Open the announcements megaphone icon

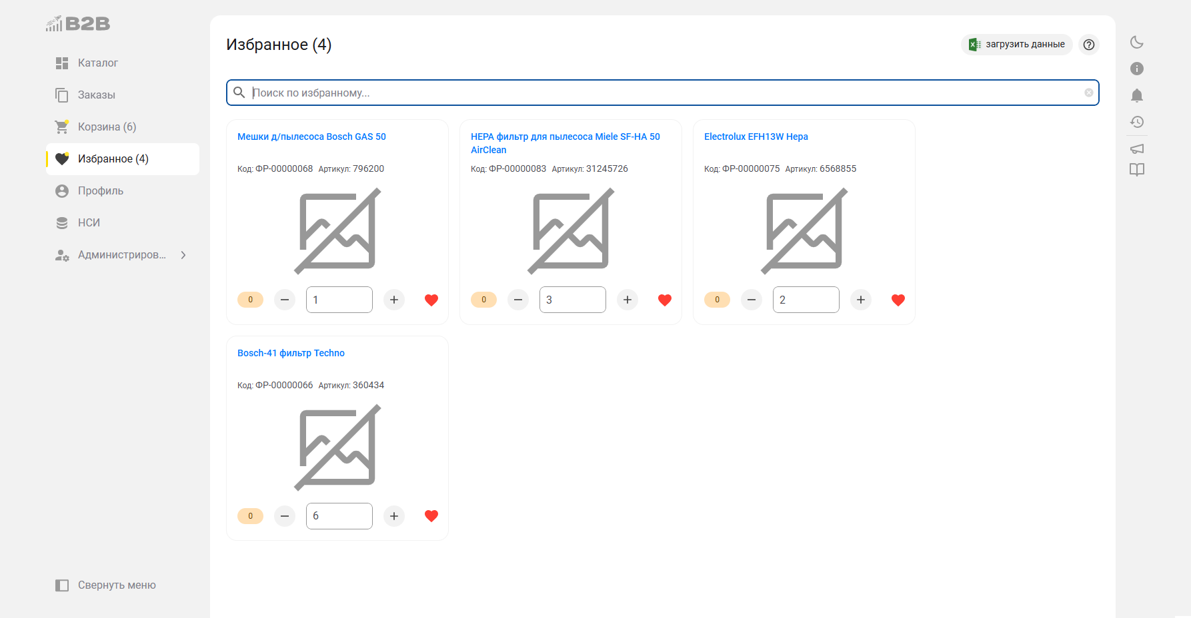pos(1137,149)
